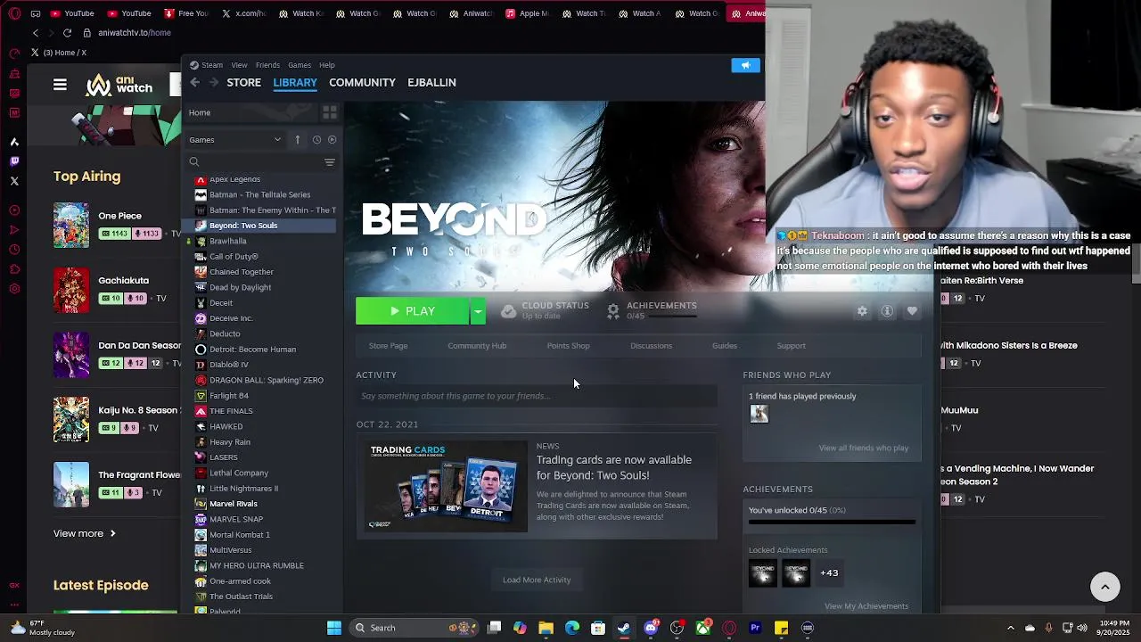Click the Steam back navigation arrow
The width and height of the screenshot is (1141, 642).
click(194, 82)
